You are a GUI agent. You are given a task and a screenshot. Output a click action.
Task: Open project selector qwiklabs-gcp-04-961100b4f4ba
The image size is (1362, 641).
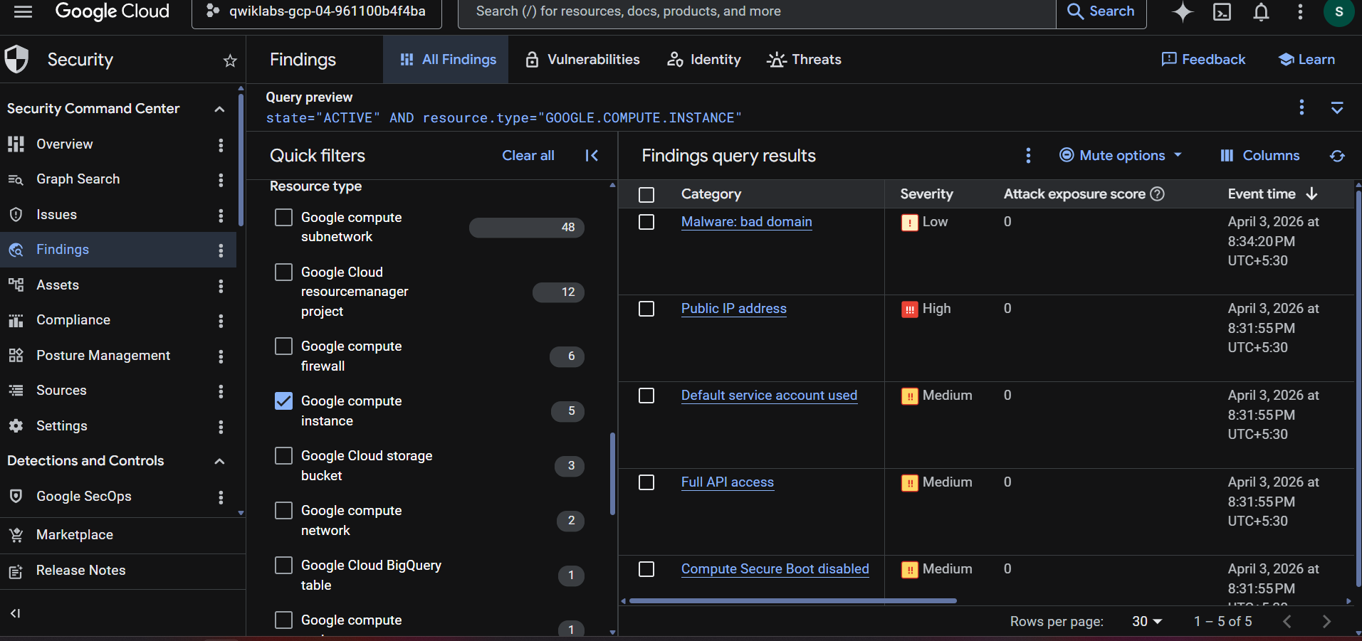click(x=317, y=12)
